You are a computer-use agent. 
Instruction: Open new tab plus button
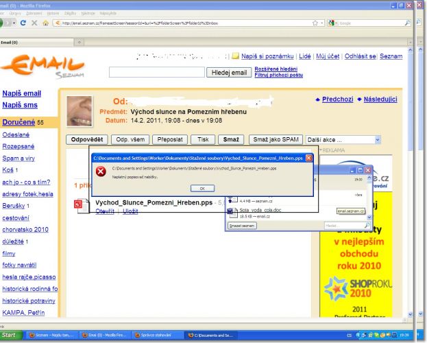pyautogui.click(x=80, y=42)
